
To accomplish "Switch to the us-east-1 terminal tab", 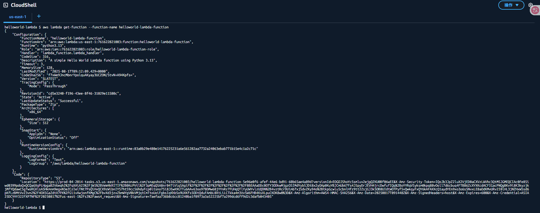I will point(18,17).
